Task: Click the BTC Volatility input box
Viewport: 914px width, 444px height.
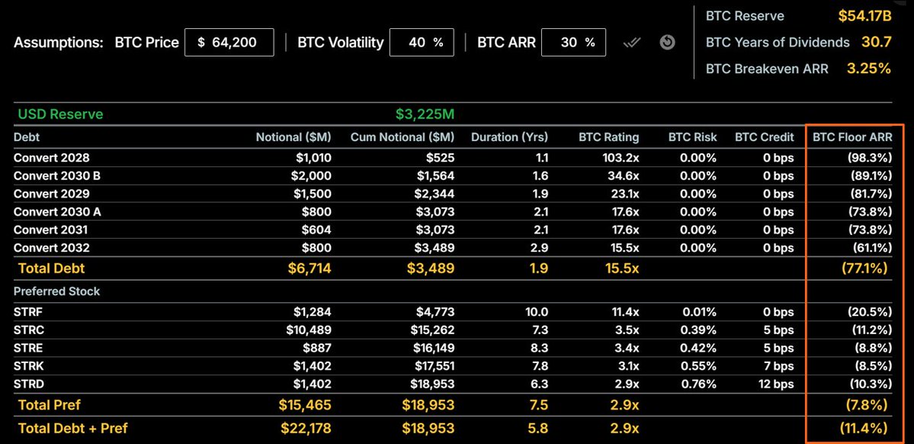Action: point(422,43)
